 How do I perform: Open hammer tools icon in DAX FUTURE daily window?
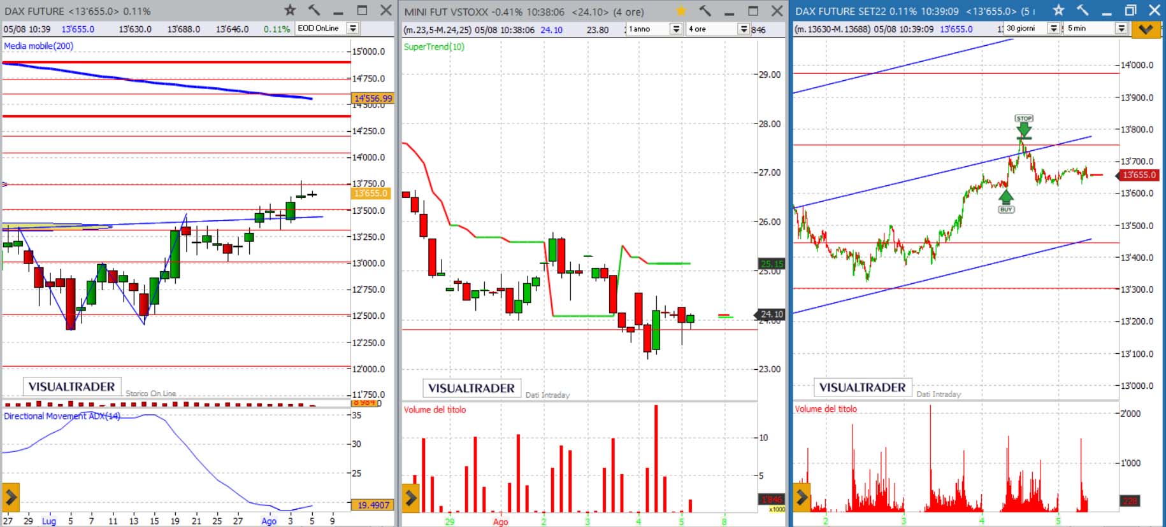tap(314, 10)
